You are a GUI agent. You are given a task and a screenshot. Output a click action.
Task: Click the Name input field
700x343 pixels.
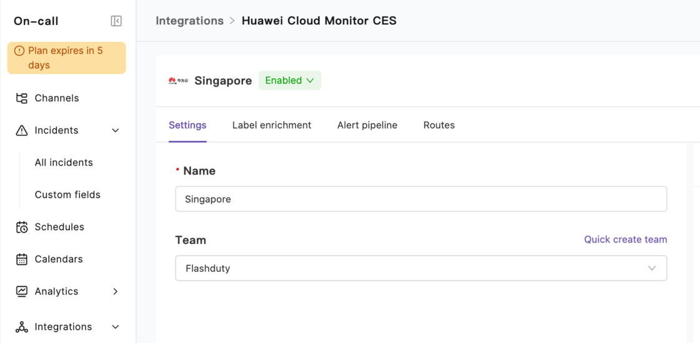[x=421, y=199]
